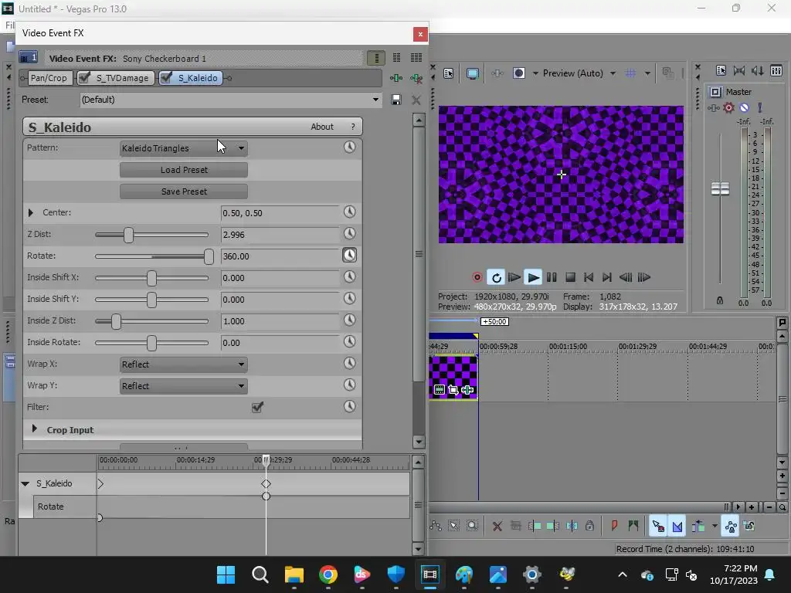Pause the preview playback
Screen dimensions: 791x593
pos(552,277)
